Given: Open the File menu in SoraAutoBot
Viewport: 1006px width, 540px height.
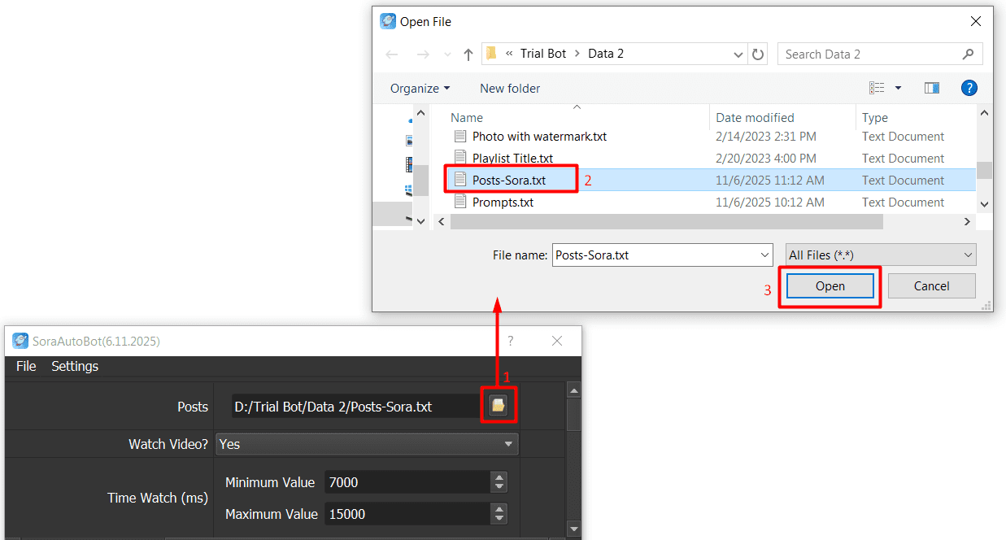Looking at the screenshot, I should coord(26,366).
